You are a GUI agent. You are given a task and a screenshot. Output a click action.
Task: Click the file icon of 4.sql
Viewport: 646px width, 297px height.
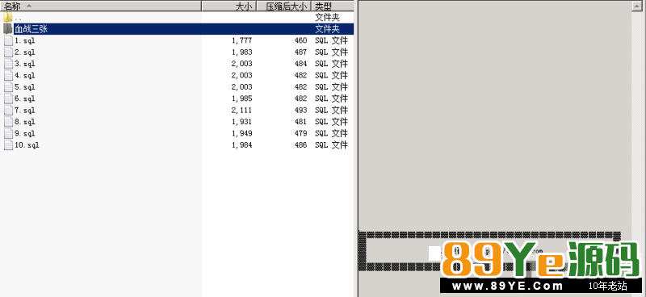click(8, 75)
